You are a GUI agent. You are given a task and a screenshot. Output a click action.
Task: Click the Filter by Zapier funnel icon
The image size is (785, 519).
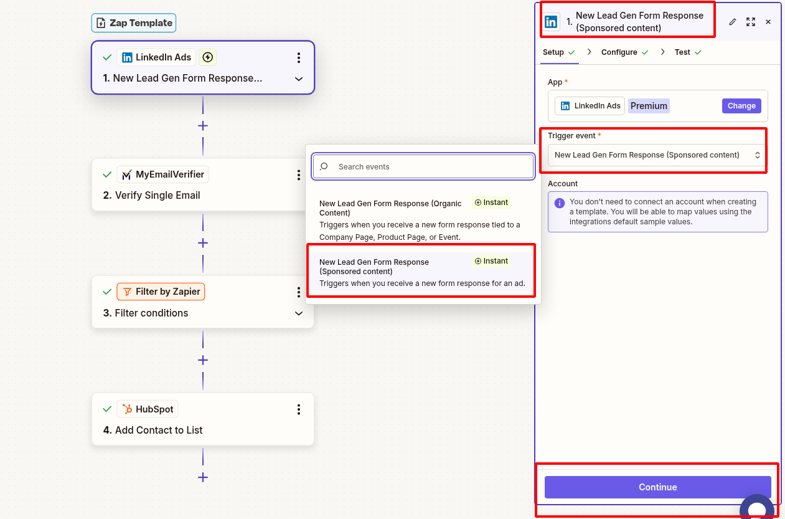click(128, 291)
